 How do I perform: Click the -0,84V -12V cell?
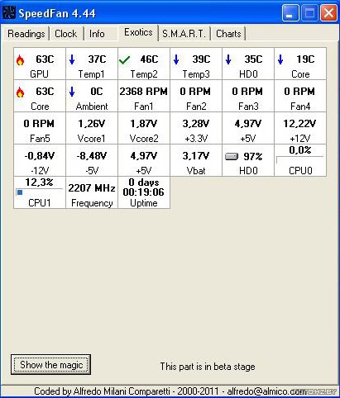(x=40, y=160)
